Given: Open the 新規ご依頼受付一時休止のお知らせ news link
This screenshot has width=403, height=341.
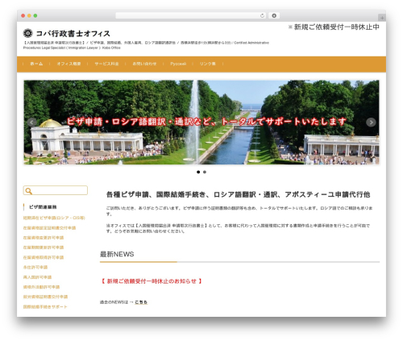Looking at the screenshot, I should [152, 281].
